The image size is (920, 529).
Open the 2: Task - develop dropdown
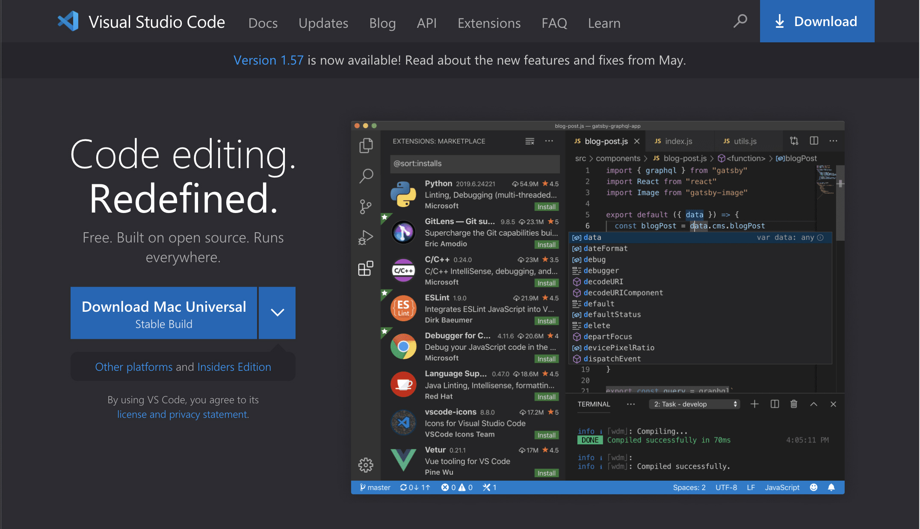tap(695, 404)
